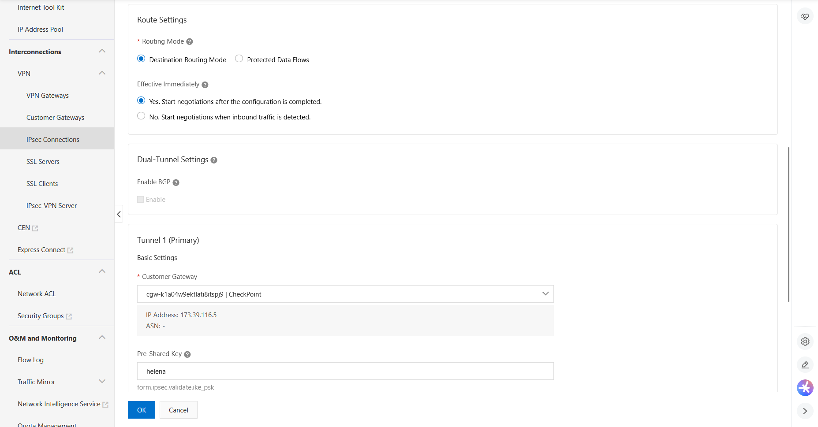Click the Routing Mode help icon
This screenshot has width=818, height=427.
tap(190, 42)
